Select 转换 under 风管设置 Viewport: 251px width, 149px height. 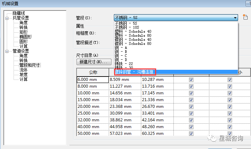23,27
